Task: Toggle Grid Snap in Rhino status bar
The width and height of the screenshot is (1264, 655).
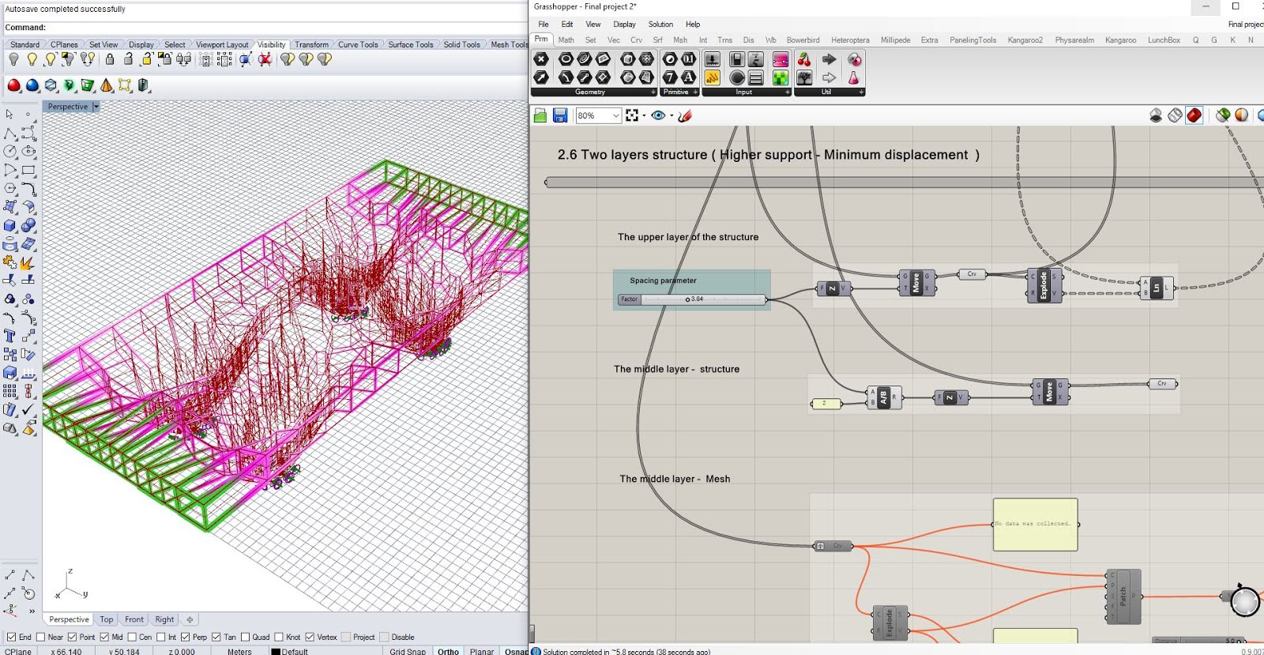Action: [x=408, y=651]
